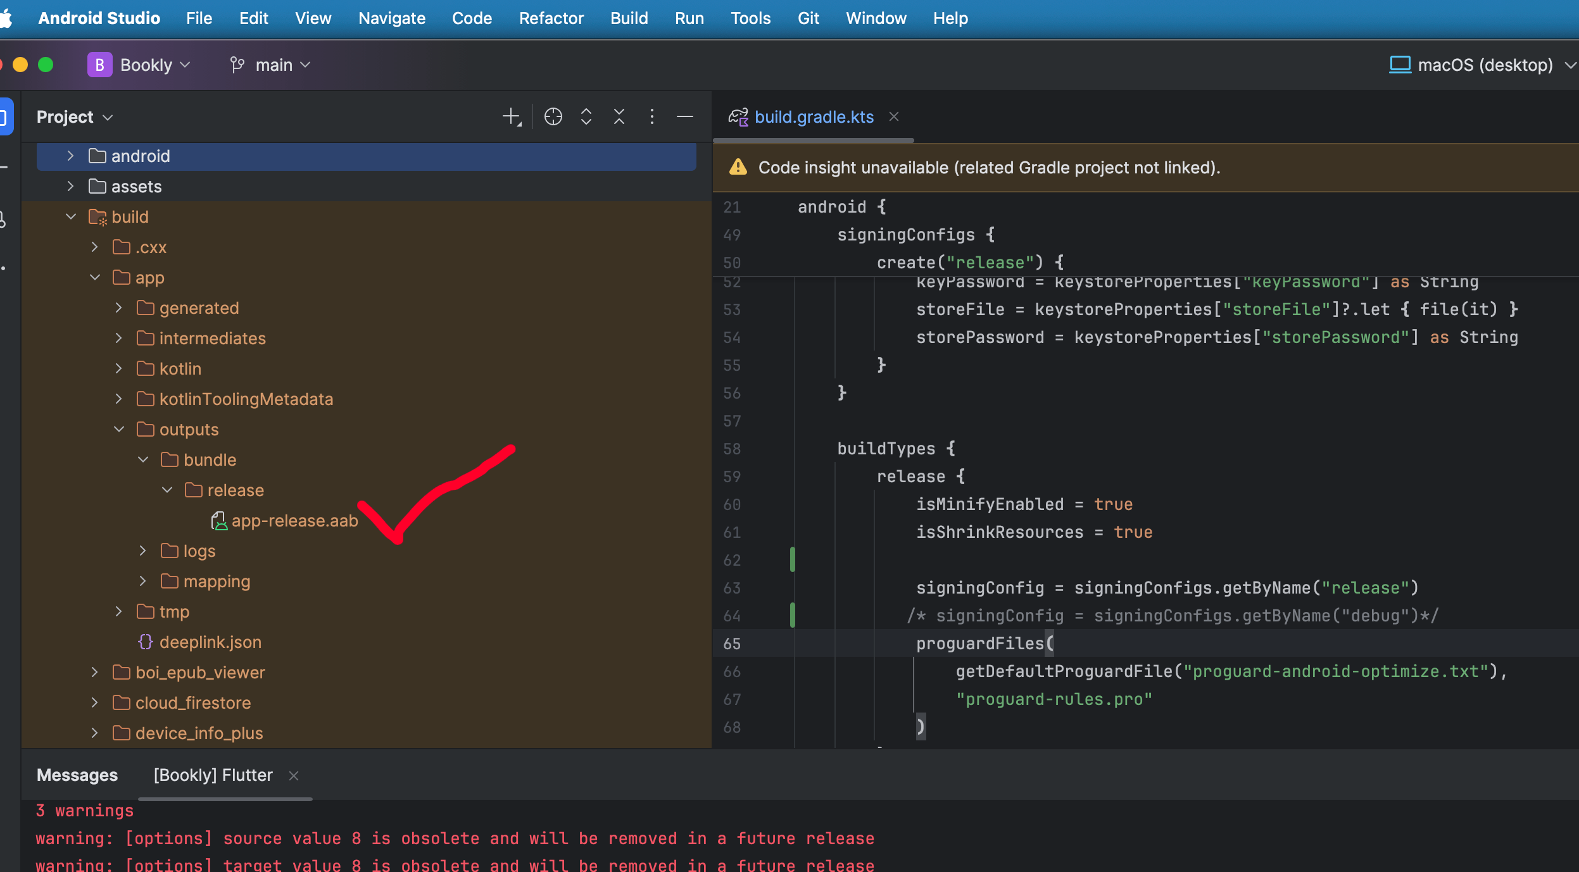Image resolution: width=1579 pixels, height=872 pixels.
Task: Click the git branch icon beside main
Action: pos(237,65)
